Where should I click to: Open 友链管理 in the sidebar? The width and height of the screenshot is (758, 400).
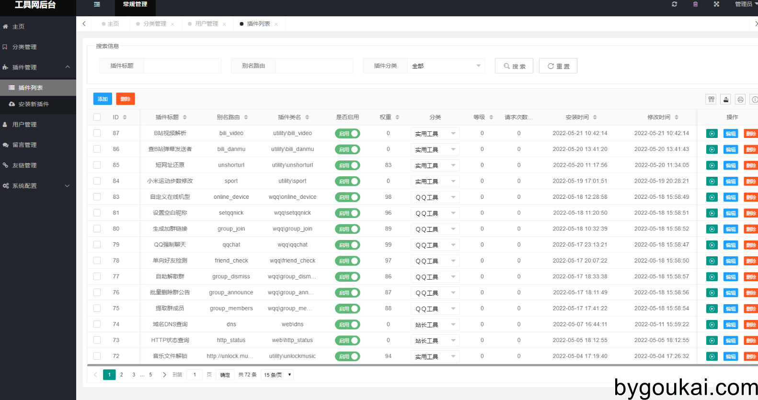click(x=38, y=165)
